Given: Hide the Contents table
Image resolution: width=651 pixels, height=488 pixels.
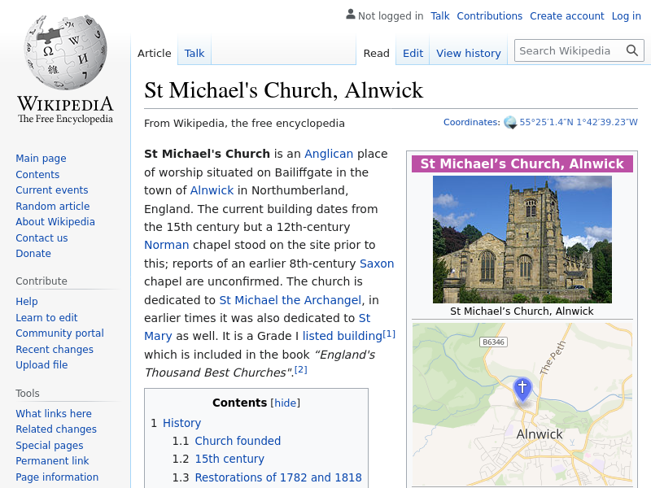Looking at the screenshot, I should point(285,403).
